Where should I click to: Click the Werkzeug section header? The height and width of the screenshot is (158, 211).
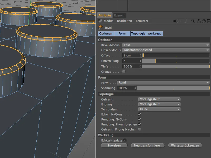[x=154, y=135]
